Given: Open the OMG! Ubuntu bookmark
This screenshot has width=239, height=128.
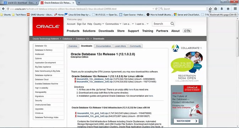Looking at the screenshot, I should (x=40, y=15).
